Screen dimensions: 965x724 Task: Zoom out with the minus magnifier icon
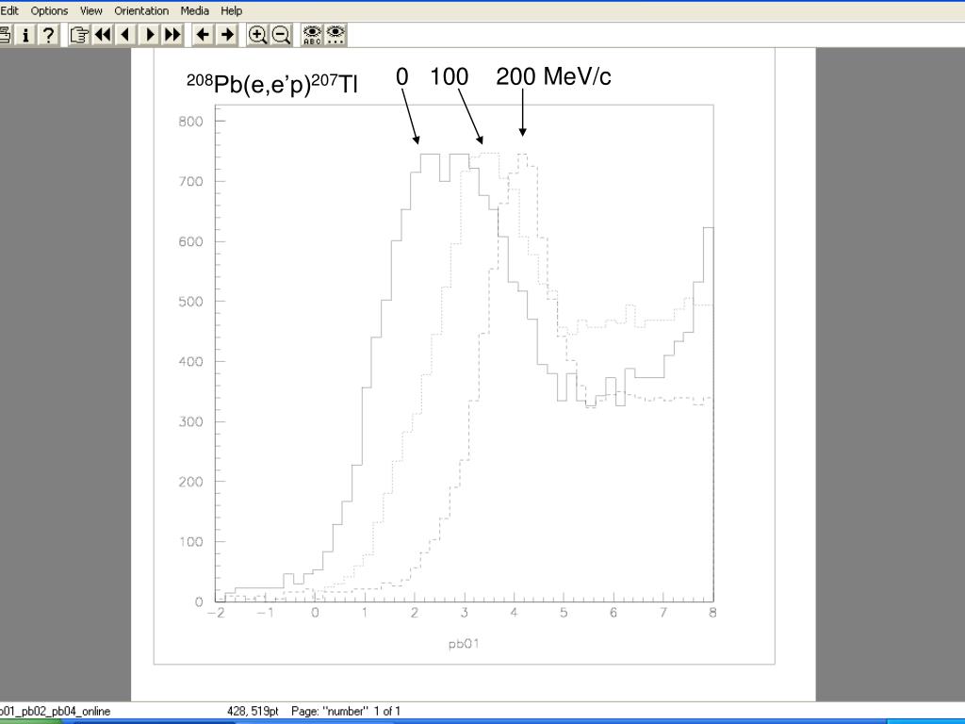pos(281,35)
